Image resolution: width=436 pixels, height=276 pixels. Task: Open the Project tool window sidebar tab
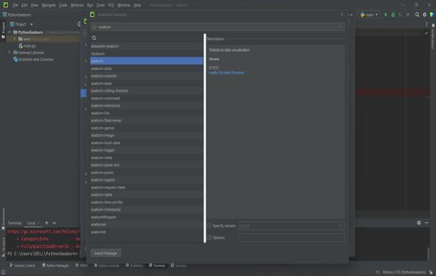pos(3,30)
